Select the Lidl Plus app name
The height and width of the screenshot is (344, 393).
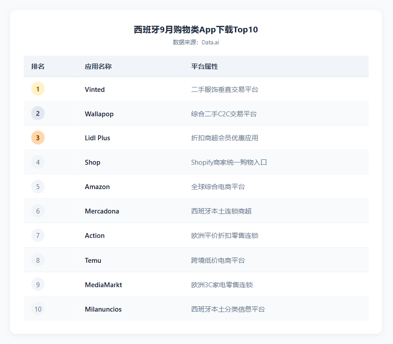pos(98,138)
